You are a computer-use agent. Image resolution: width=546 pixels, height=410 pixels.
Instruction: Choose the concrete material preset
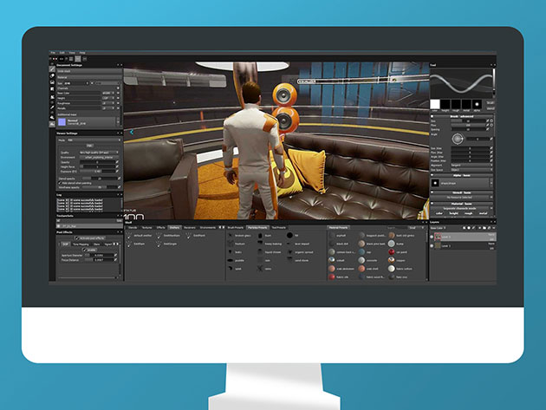368,260
